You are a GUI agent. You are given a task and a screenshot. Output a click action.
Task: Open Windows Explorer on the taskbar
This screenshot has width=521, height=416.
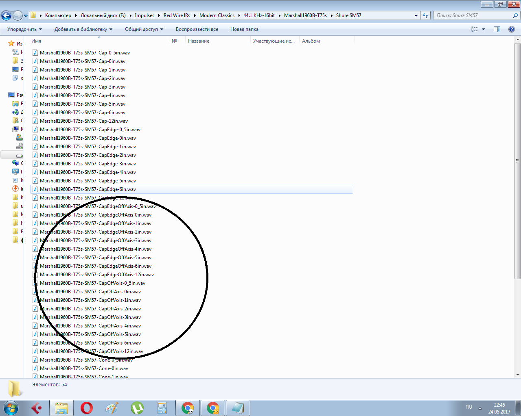coord(61,408)
